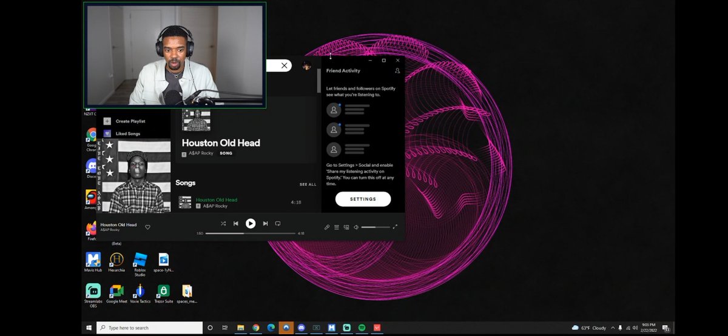Click the white play button
This screenshot has width=728, height=336.
[251, 224]
